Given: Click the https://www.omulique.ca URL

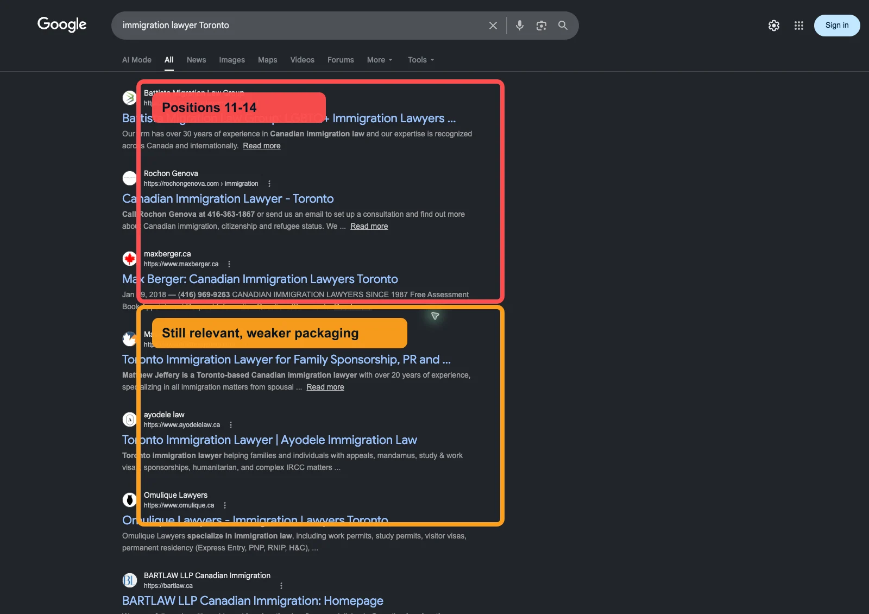Looking at the screenshot, I should 179,505.
